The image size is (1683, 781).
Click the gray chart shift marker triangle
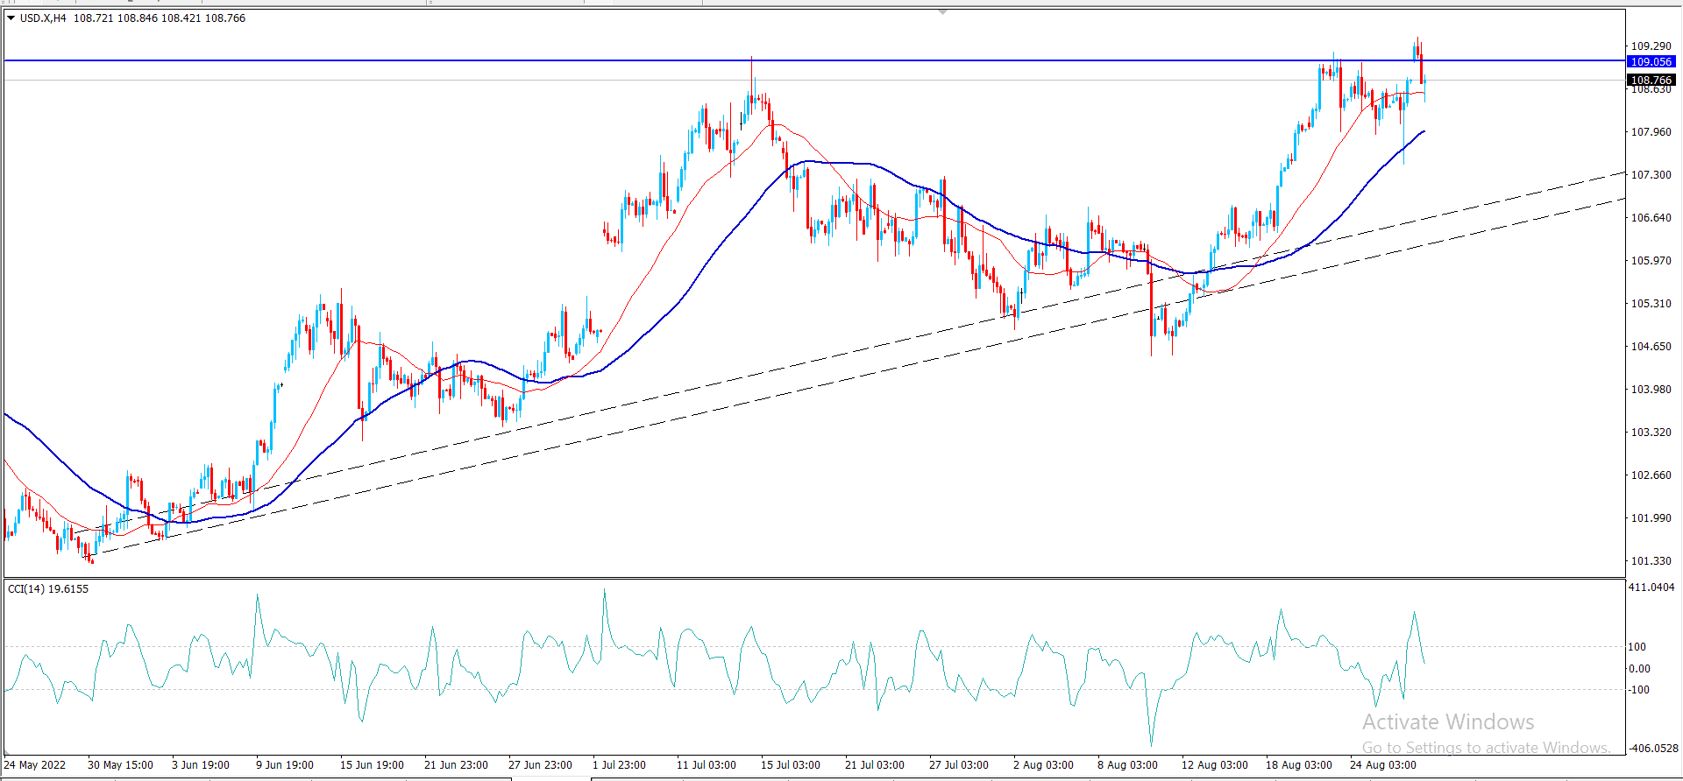click(x=942, y=12)
